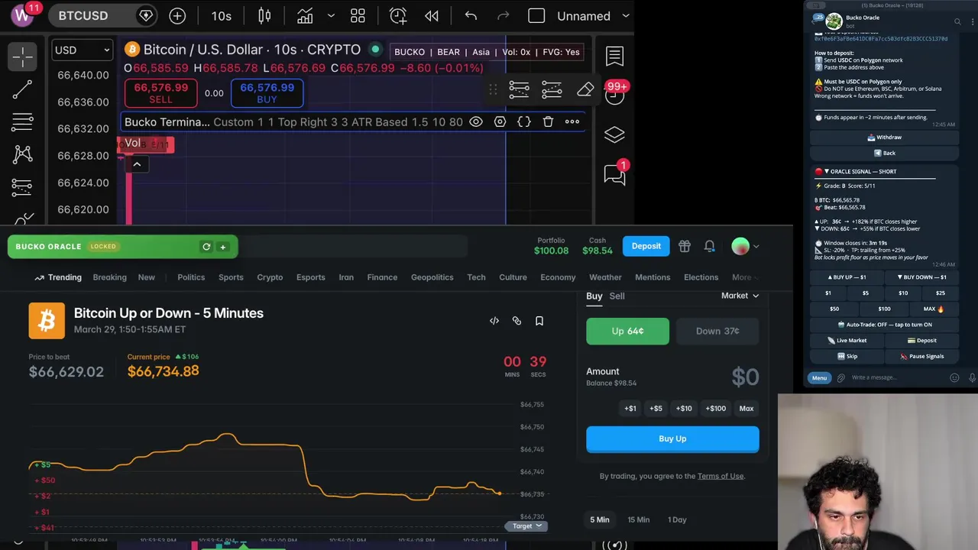Image resolution: width=978 pixels, height=550 pixels.
Task: Bookmark the Bitcoin Up or Down market
Action: pyautogui.click(x=539, y=321)
